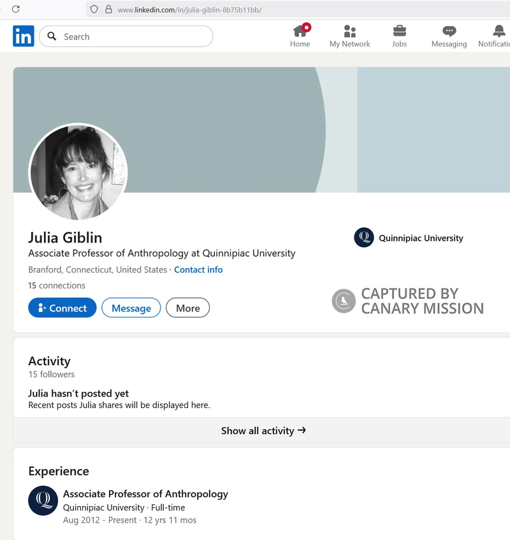The width and height of the screenshot is (510, 540).
Task: Click Quinnipiac logo in Experience section
Action: pyautogui.click(x=43, y=500)
